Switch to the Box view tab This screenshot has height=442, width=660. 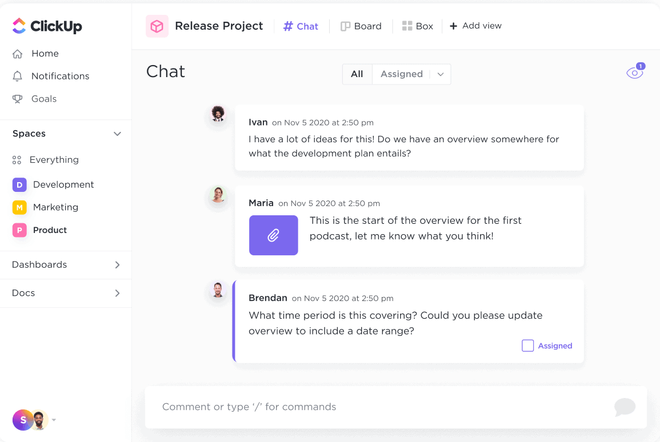418,26
